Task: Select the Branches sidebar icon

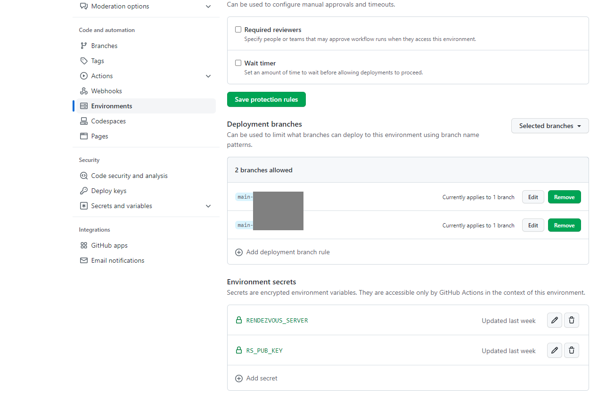Action: click(x=84, y=45)
